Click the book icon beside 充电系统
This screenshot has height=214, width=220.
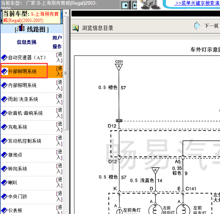click(x=4, y=127)
